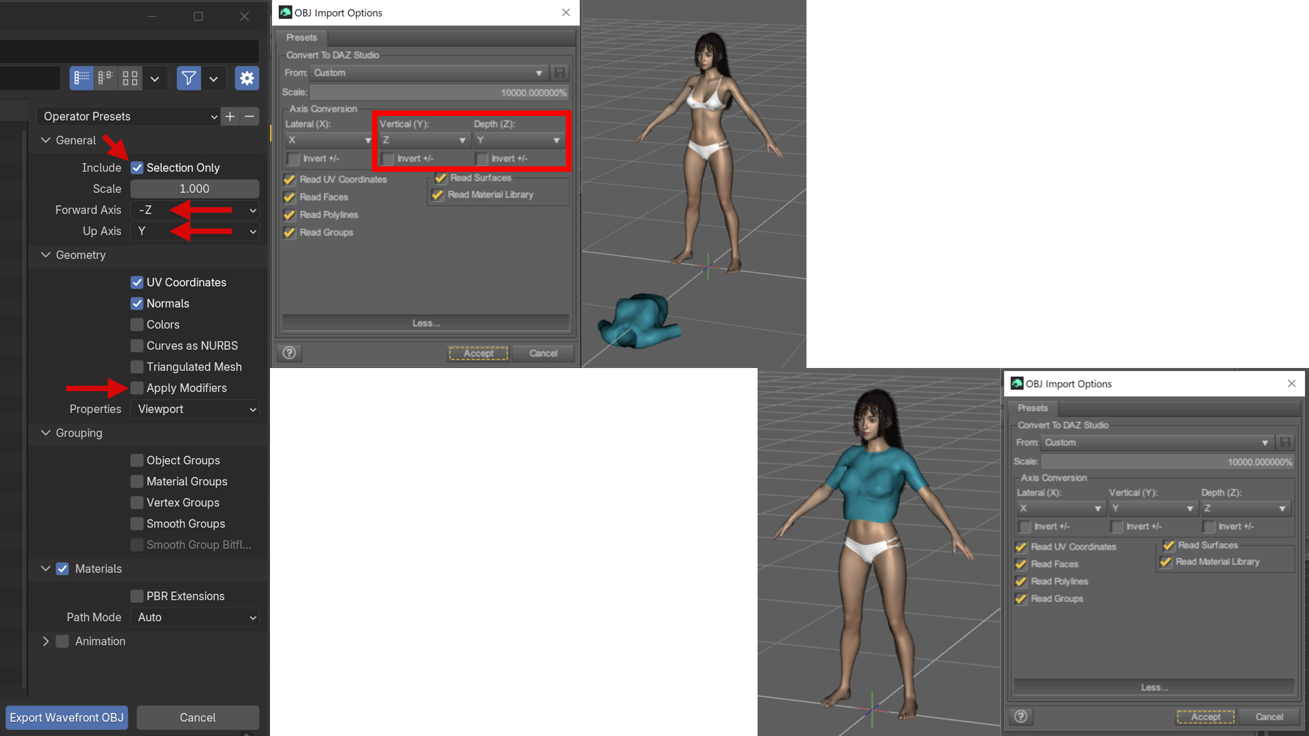Add an operator preset with plus icon
Image resolution: width=1309 pixels, height=736 pixels.
coord(230,117)
